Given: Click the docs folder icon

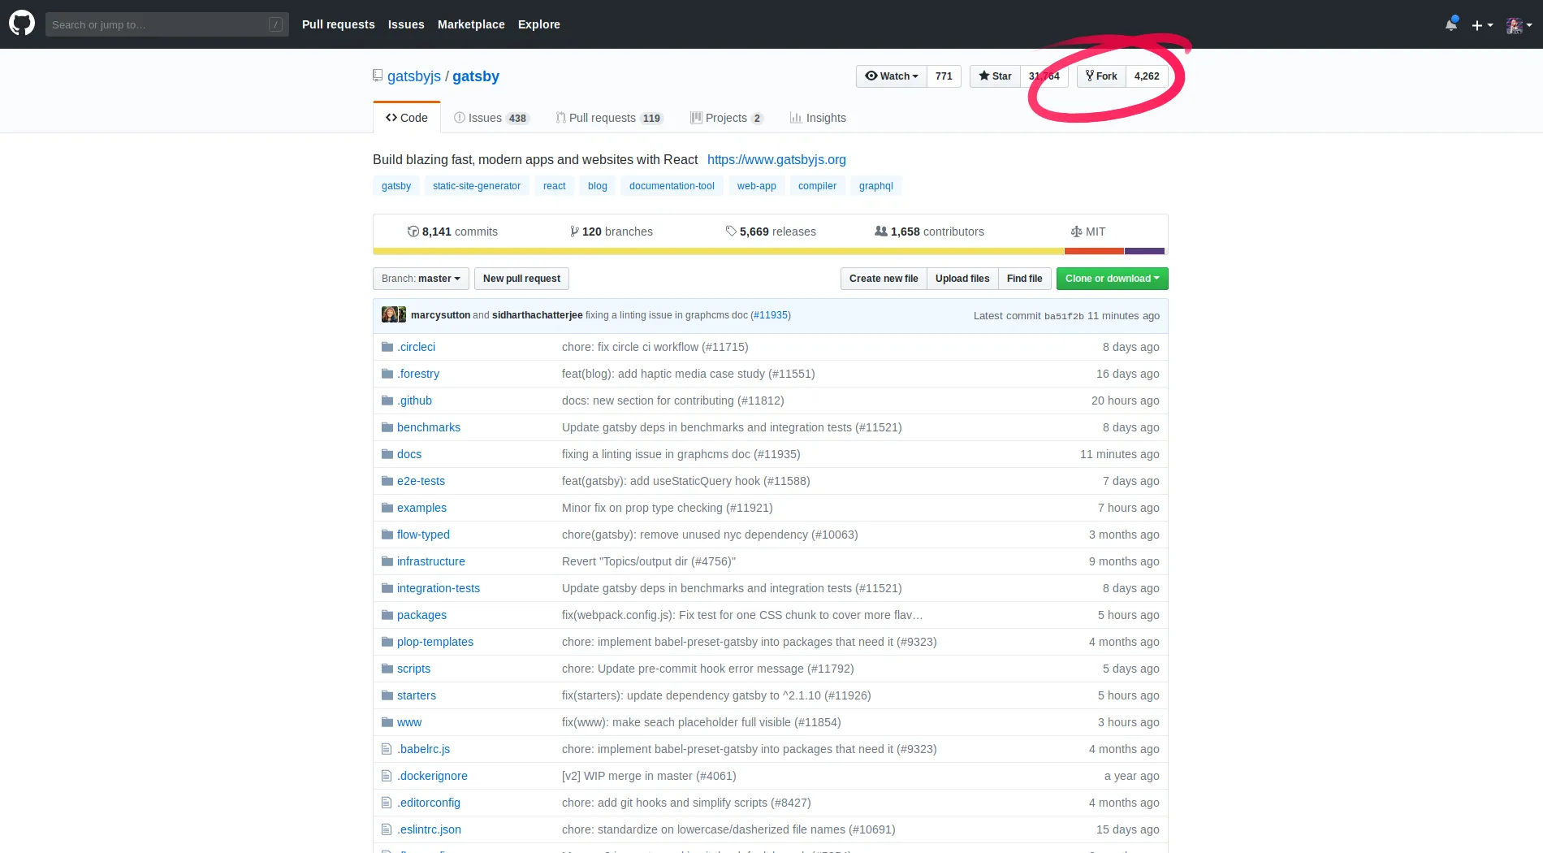Looking at the screenshot, I should (387, 454).
